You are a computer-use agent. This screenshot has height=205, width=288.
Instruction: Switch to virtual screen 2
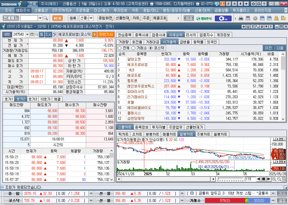[228, 4]
